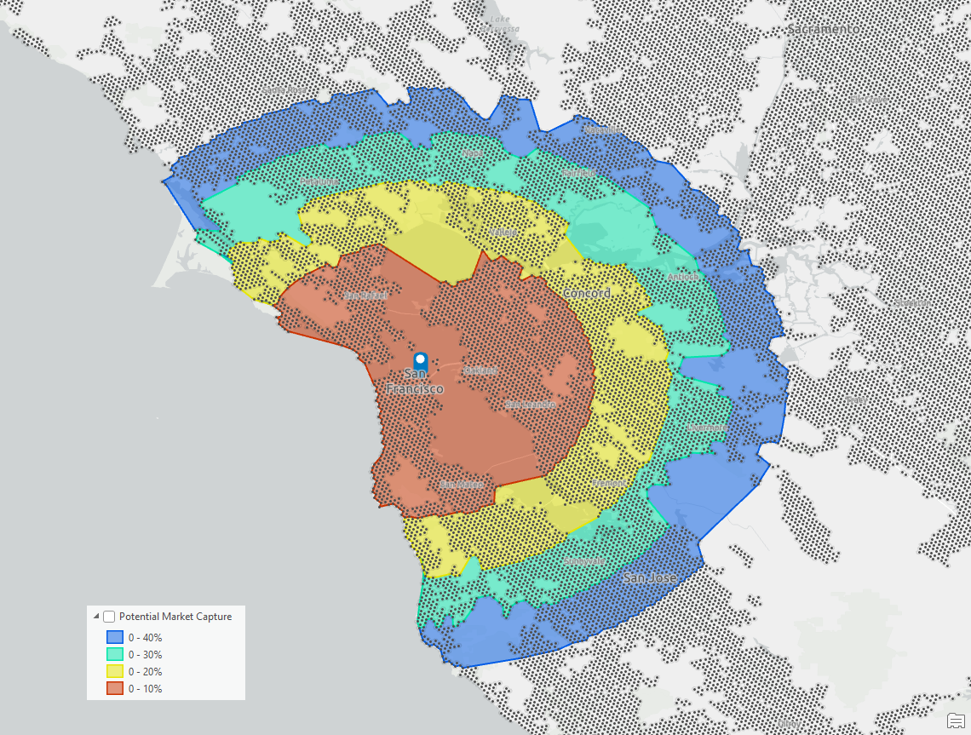Click the San Jose city label
This screenshot has width=971, height=735.
click(651, 577)
